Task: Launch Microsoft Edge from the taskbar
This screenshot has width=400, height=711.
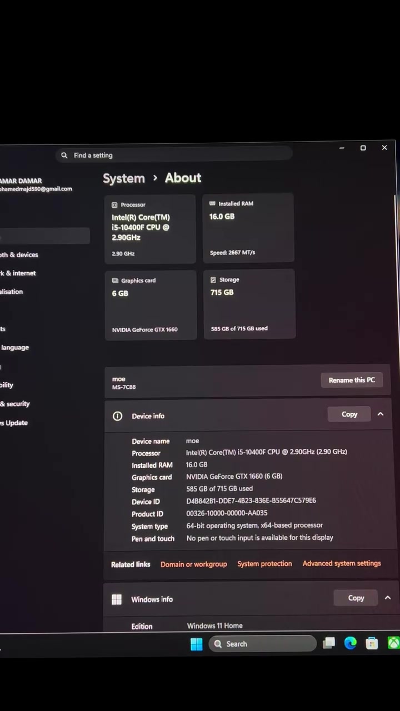Action: (x=350, y=643)
